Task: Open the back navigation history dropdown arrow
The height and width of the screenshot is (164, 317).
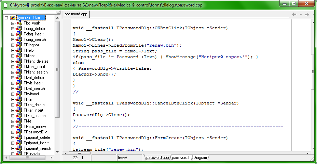Action: coord(301,15)
